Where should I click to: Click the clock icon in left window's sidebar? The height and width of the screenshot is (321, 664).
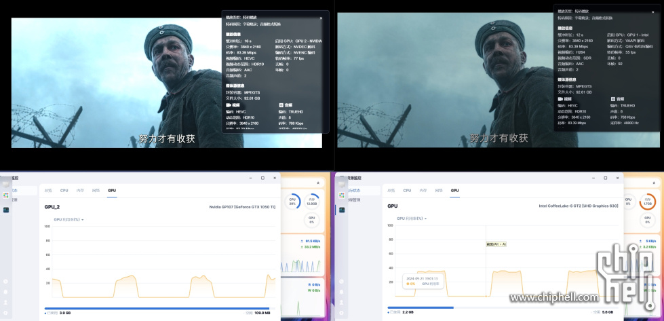click(6, 281)
